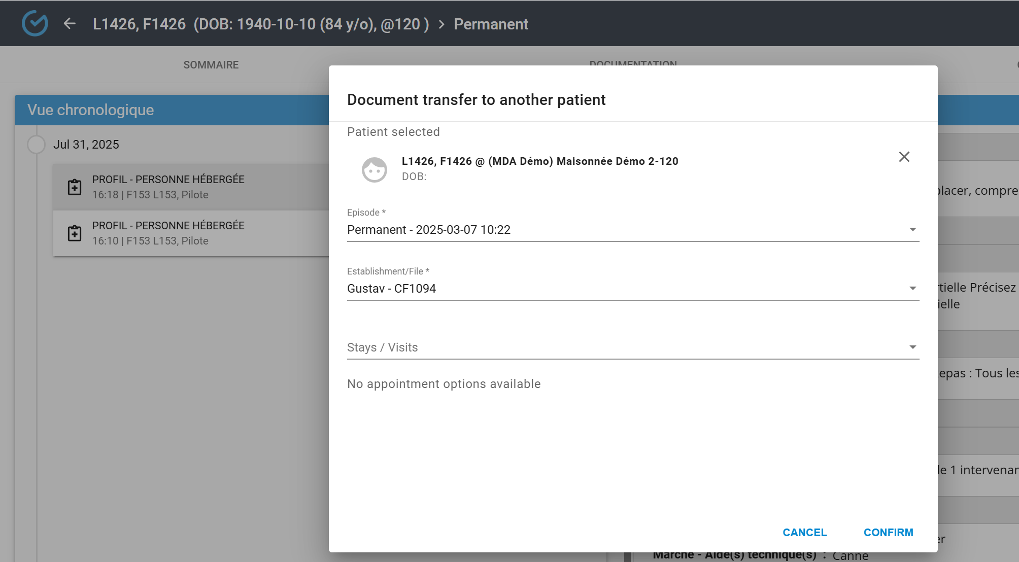Switch to the SOMMAIRE tab
This screenshot has height=562, width=1019.
click(211, 65)
